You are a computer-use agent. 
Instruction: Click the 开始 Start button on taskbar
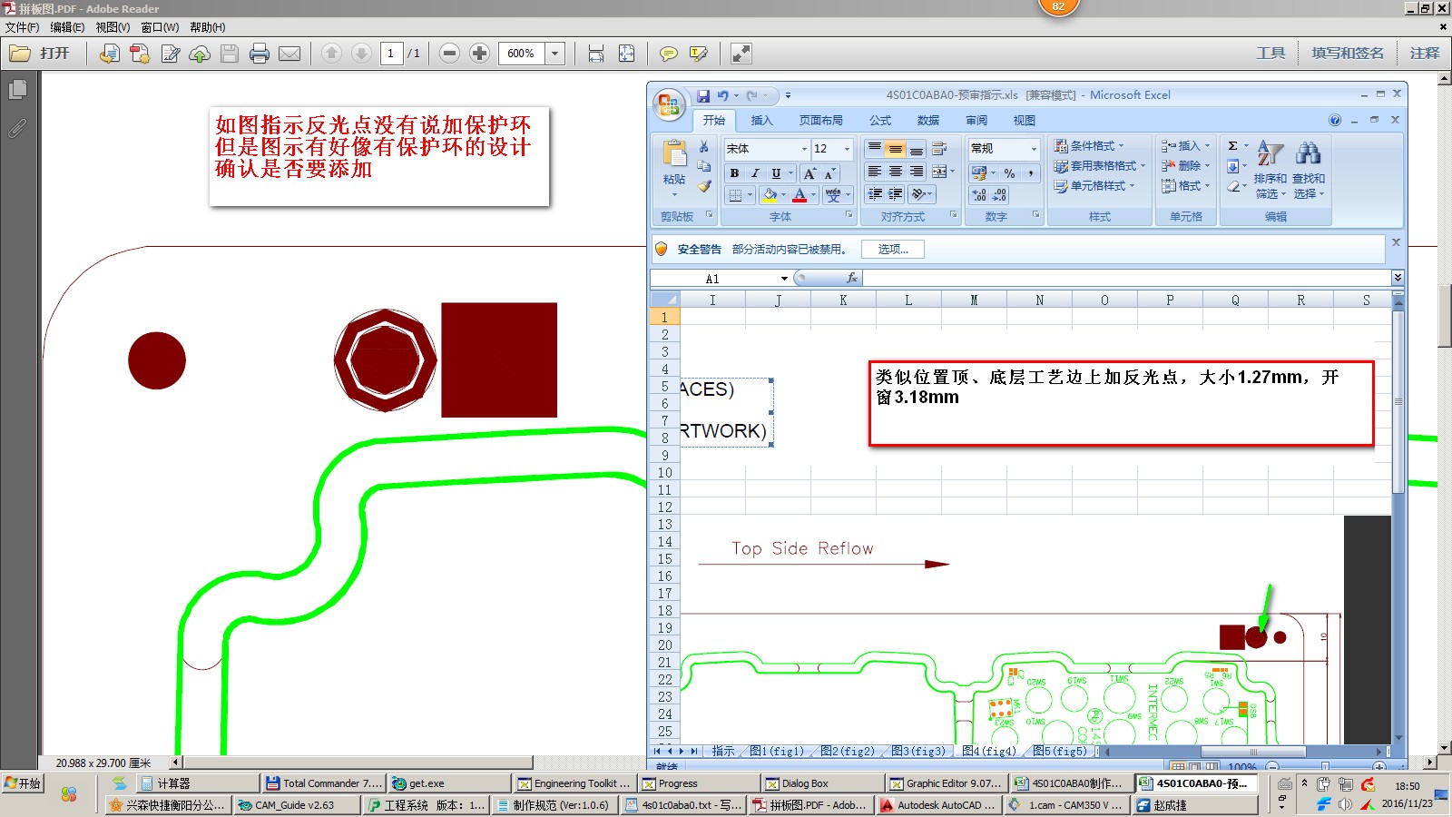click(24, 783)
